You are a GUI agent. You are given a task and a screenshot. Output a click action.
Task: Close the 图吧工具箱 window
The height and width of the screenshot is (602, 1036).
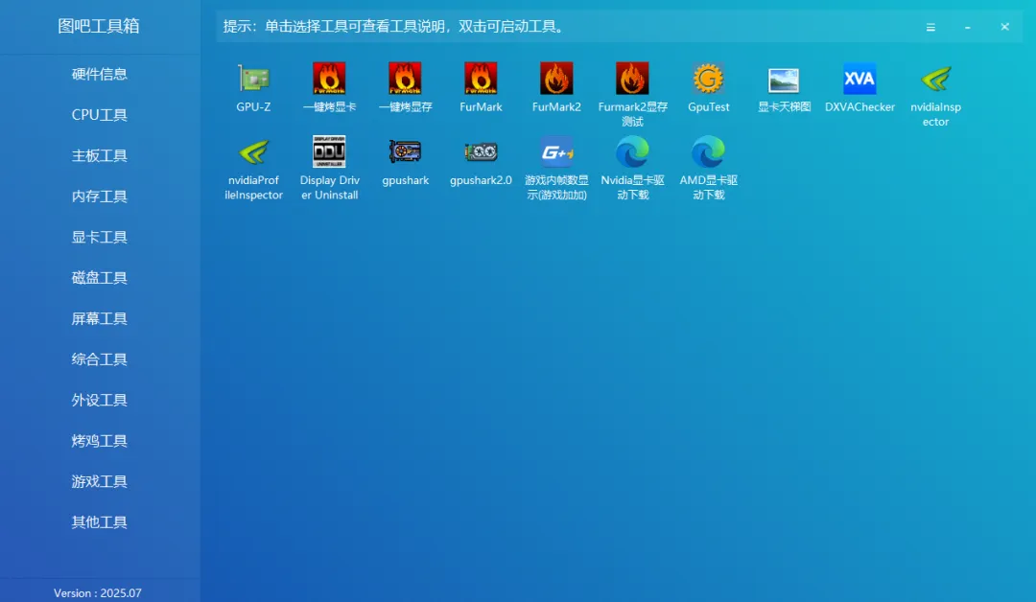point(1004,27)
